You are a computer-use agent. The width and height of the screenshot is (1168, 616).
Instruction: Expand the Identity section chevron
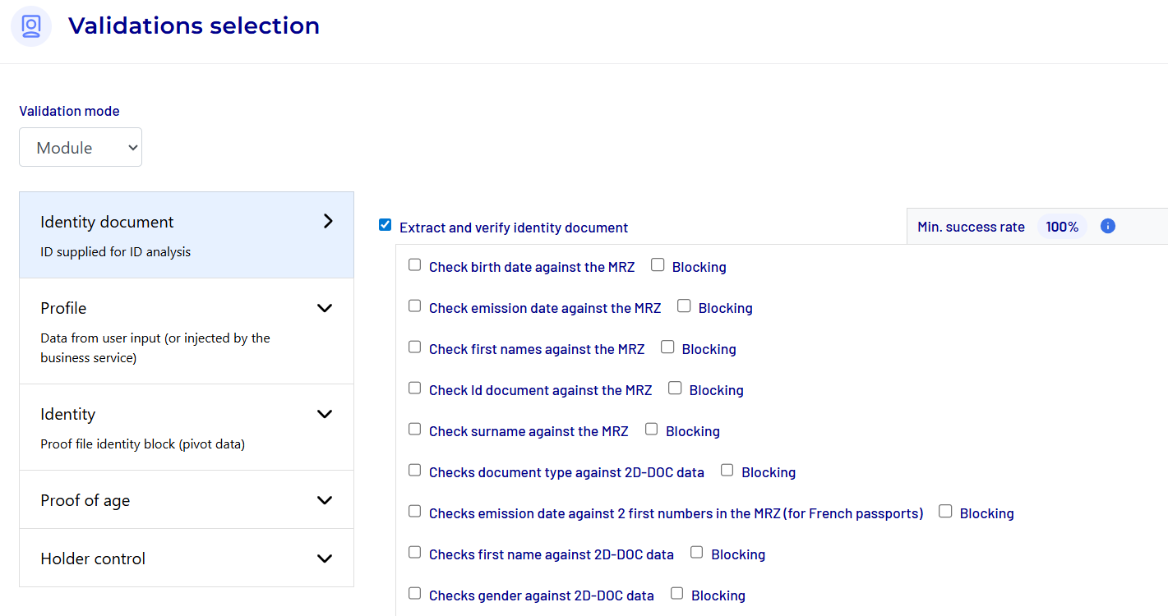[325, 414]
